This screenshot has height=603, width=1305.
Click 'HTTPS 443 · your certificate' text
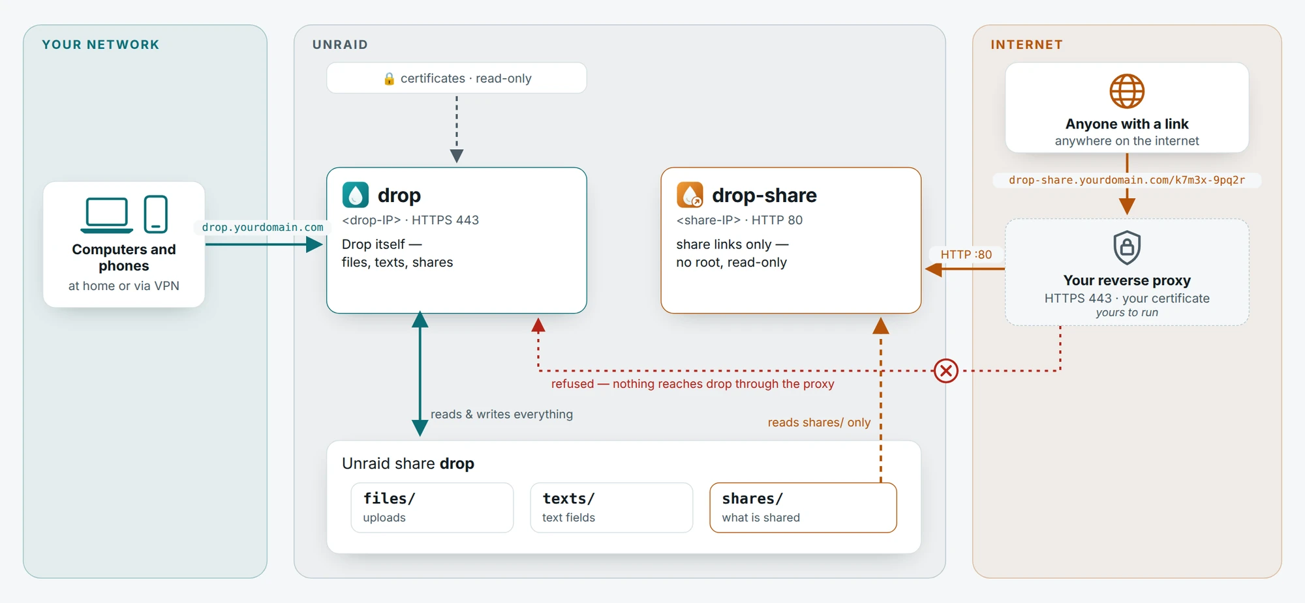tap(1127, 299)
